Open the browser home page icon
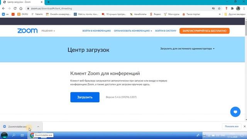This screenshot has width=247, height=139. [x=21, y=8]
